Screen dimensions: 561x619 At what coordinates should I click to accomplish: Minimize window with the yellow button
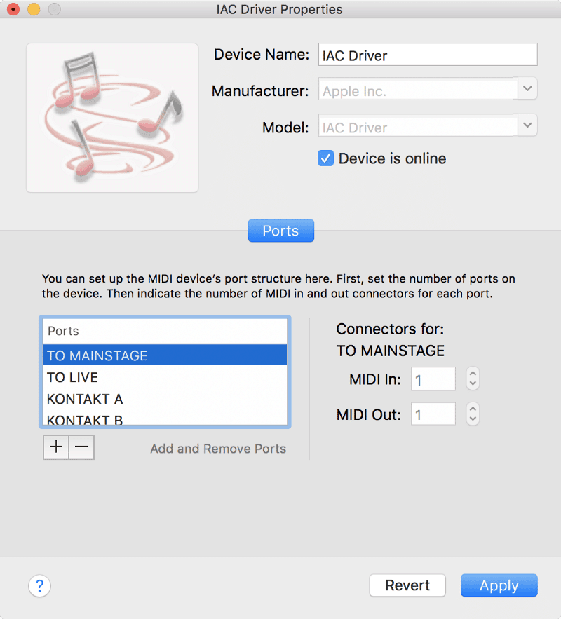pos(34,8)
